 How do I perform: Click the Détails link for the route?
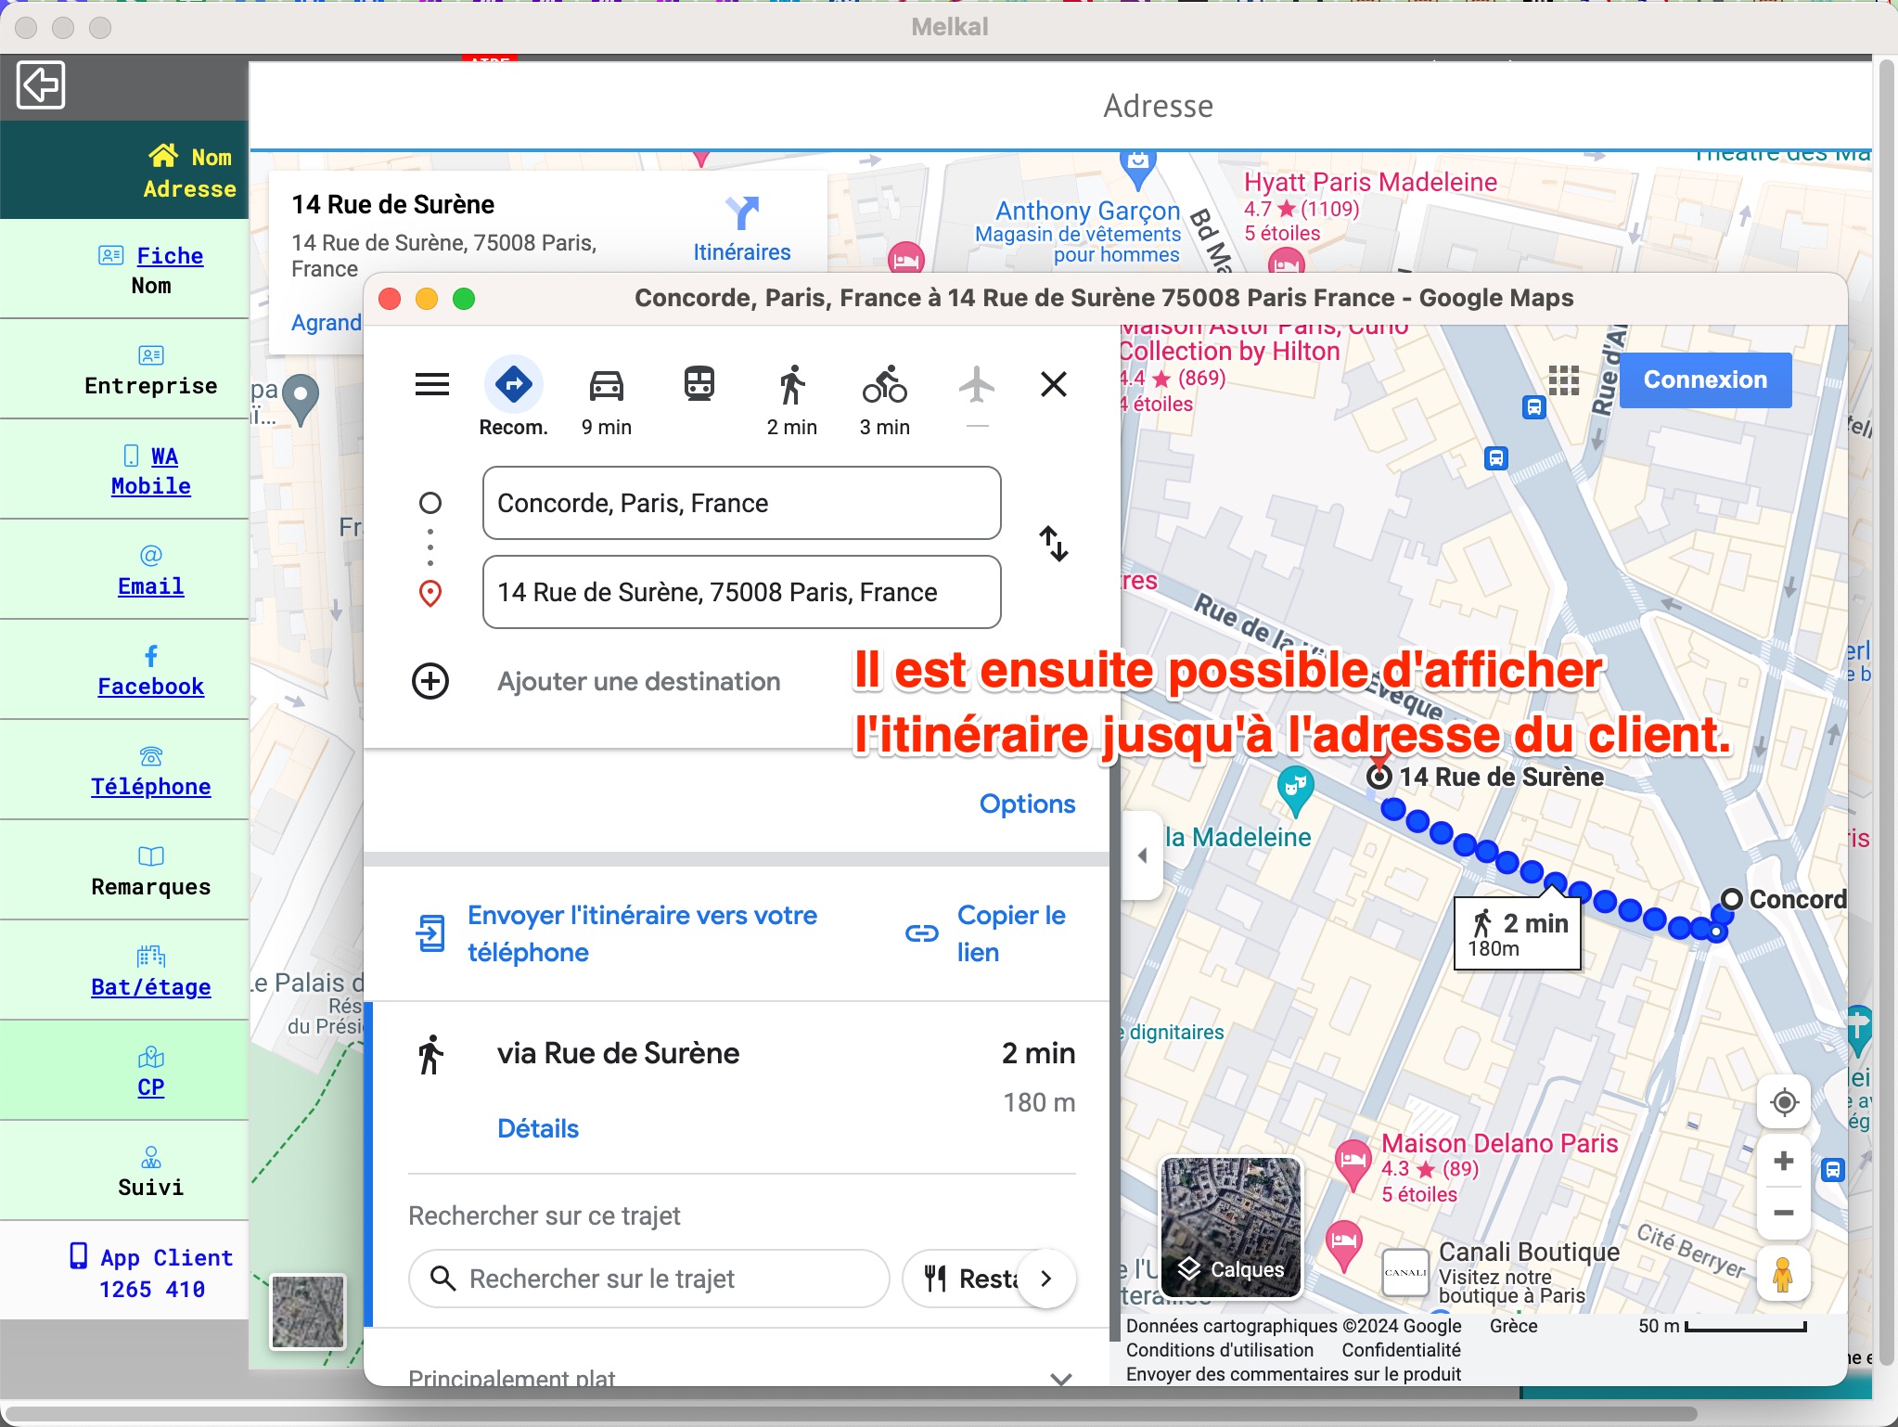pyautogui.click(x=538, y=1128)
